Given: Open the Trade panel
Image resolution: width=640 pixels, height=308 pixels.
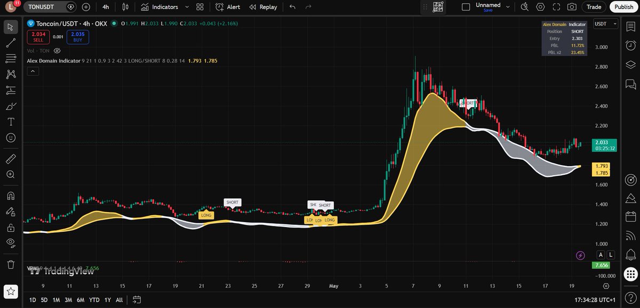Looking at the screenshot, I should tap(594, 7).
